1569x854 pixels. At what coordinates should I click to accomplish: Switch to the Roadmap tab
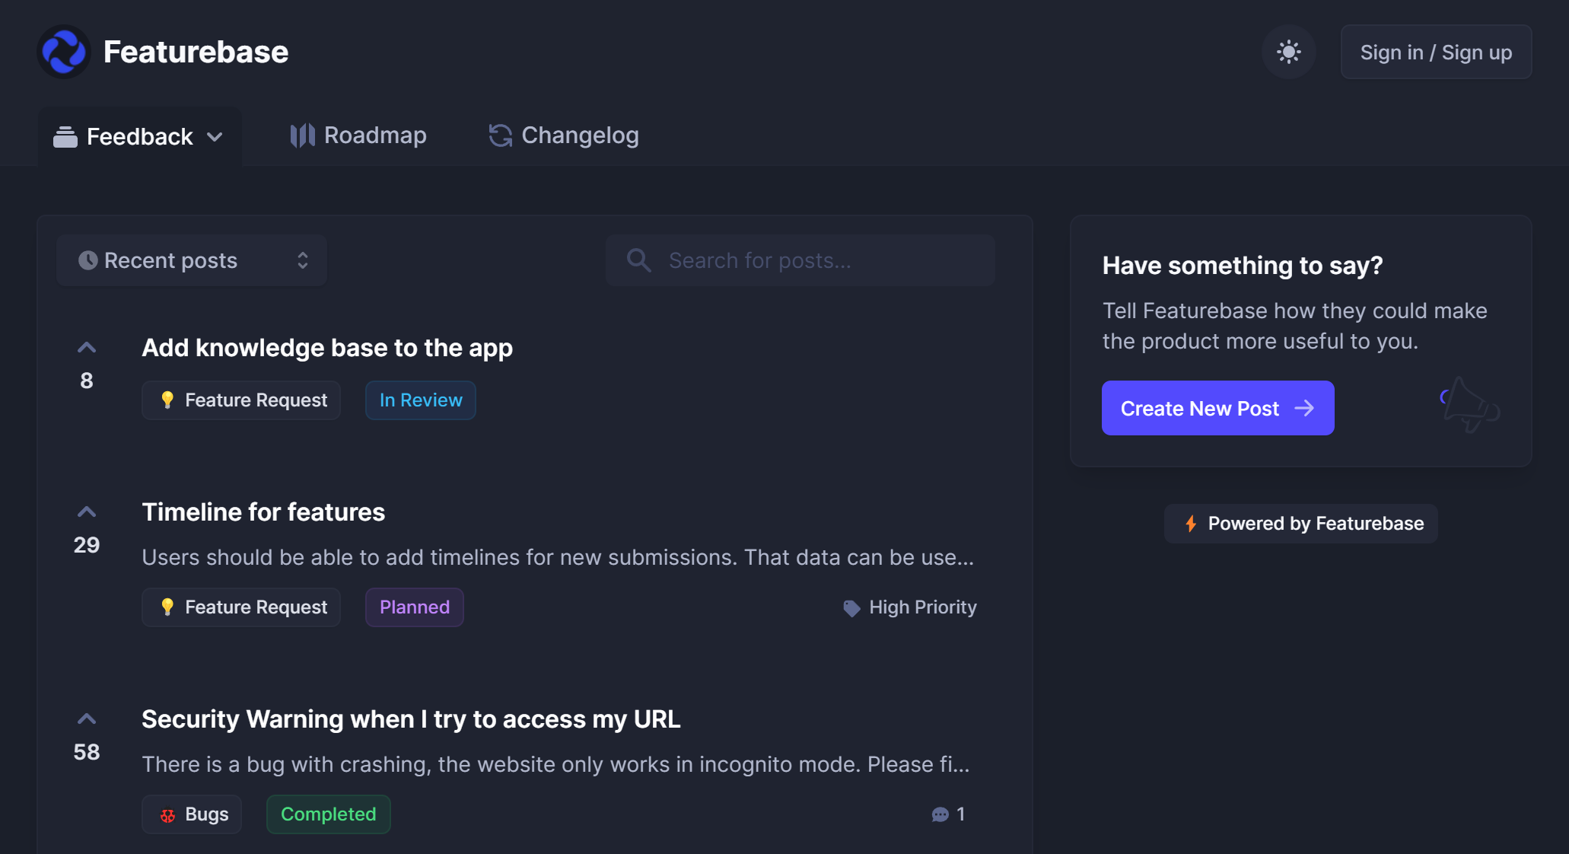click(x=358, y=135)
